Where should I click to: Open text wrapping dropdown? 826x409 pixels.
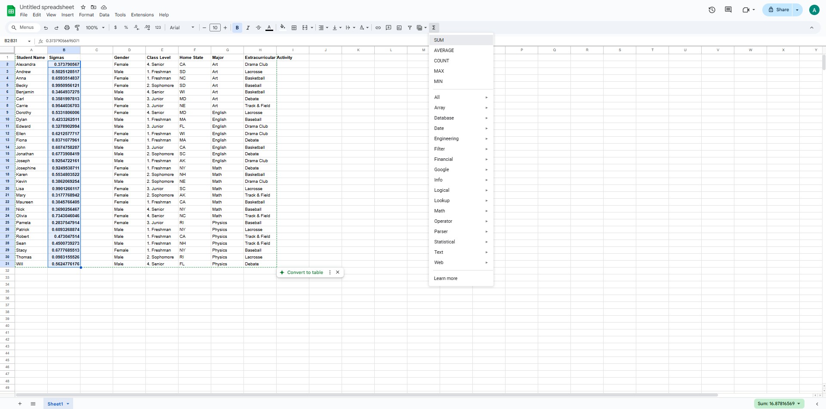click(350, 28)
